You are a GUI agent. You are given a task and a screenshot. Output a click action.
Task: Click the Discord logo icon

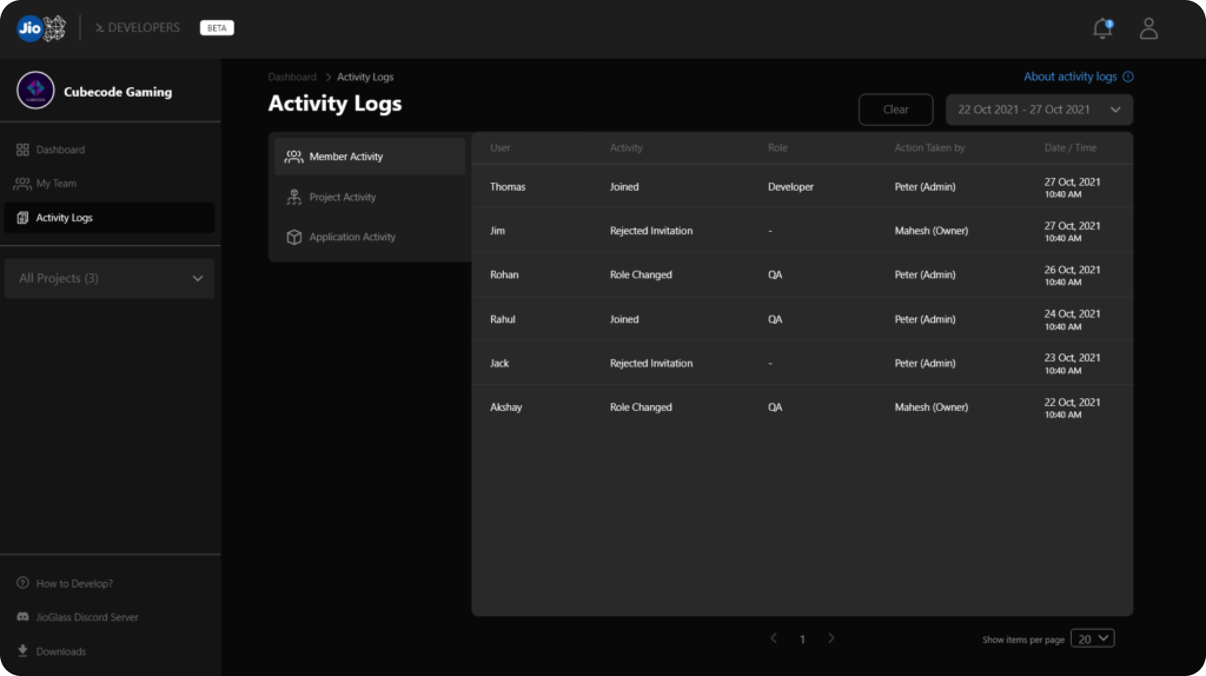(22, 617)
